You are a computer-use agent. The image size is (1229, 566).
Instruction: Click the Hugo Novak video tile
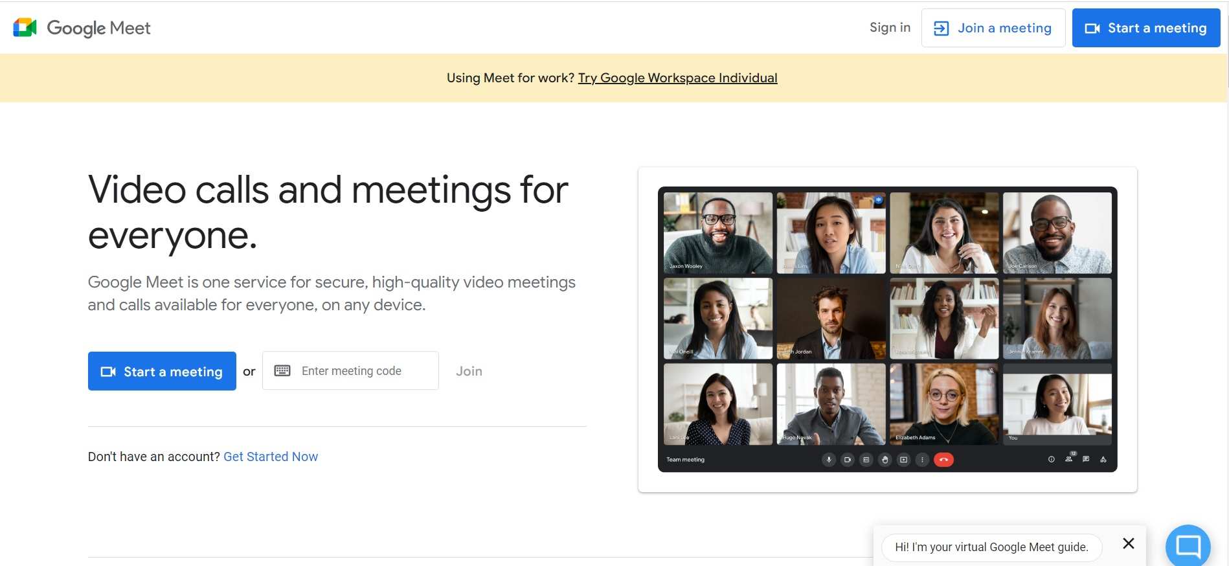[x=831, y=404]
